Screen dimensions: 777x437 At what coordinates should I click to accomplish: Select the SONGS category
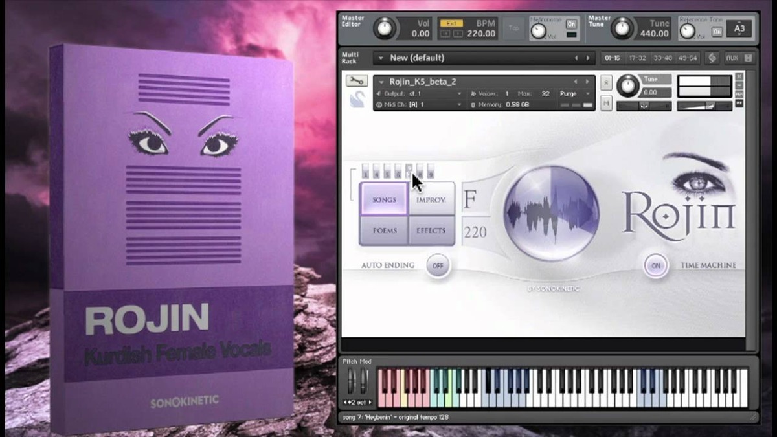point(384,199)
